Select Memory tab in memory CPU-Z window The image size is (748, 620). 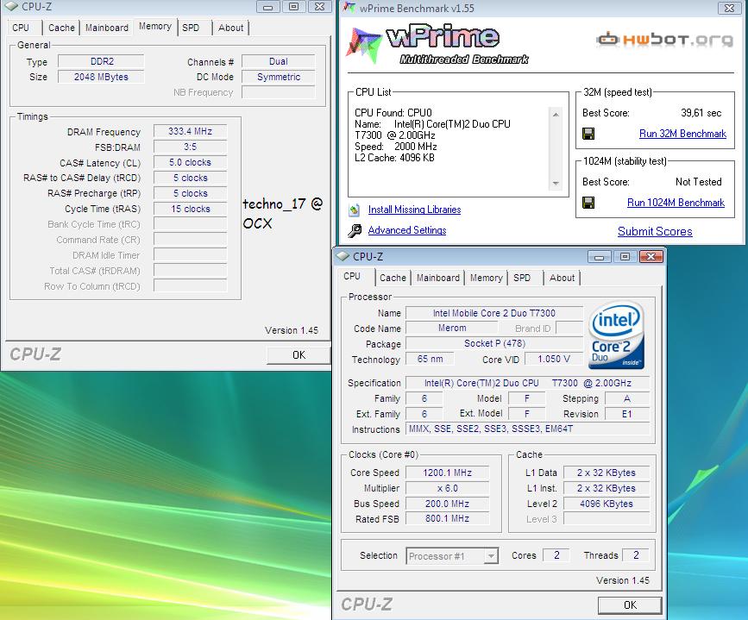155,27
